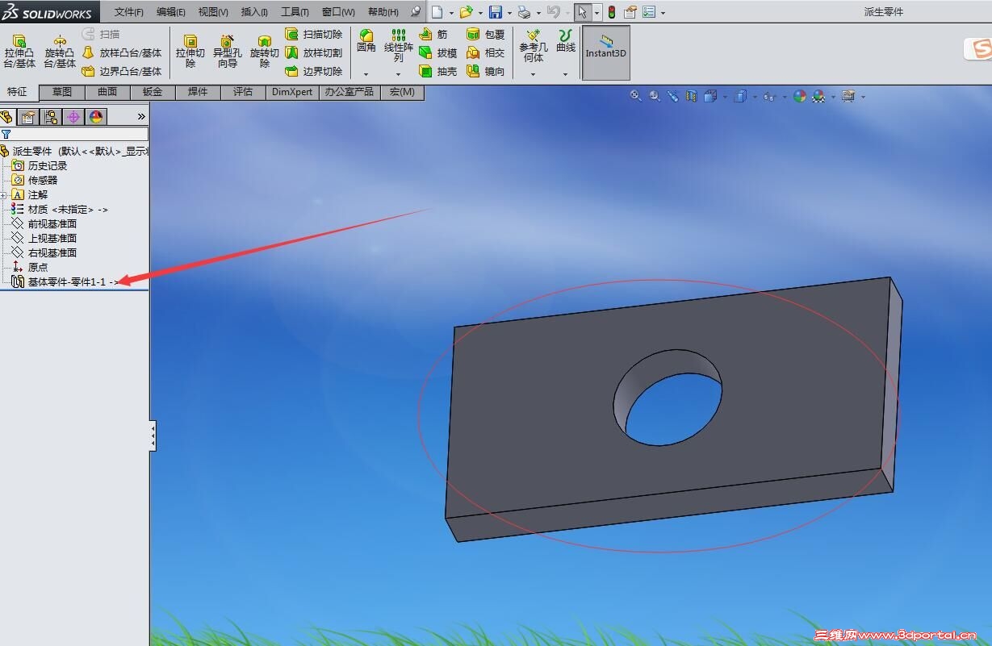Click the 筋 rib tool
The height and width of the screenshot is (646, 992).
pos(434,34)
